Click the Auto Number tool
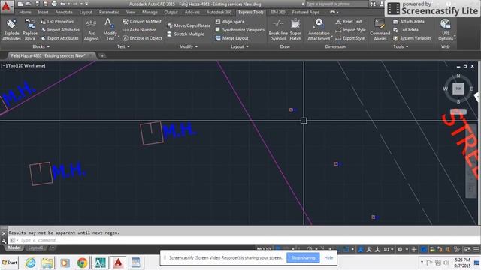The width and height of the screenshot is (481, 270). pyautogui.click(x=139, y=30)
